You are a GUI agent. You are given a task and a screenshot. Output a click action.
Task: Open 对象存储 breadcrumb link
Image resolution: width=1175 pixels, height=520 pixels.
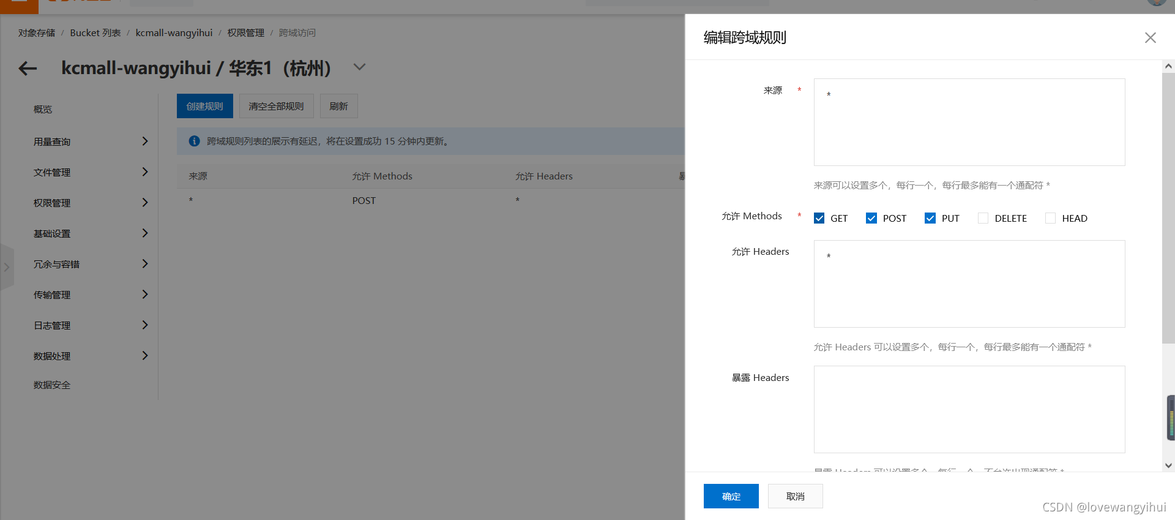click(37, 32)
